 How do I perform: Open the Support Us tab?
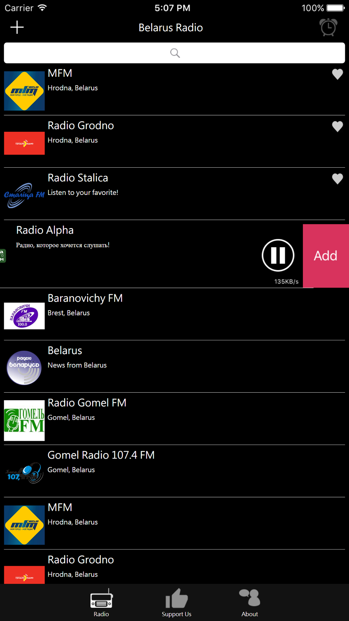coord(177,603)
